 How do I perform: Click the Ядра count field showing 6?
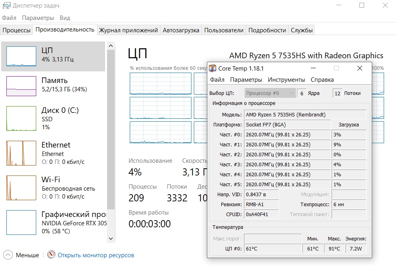(302, 93)
